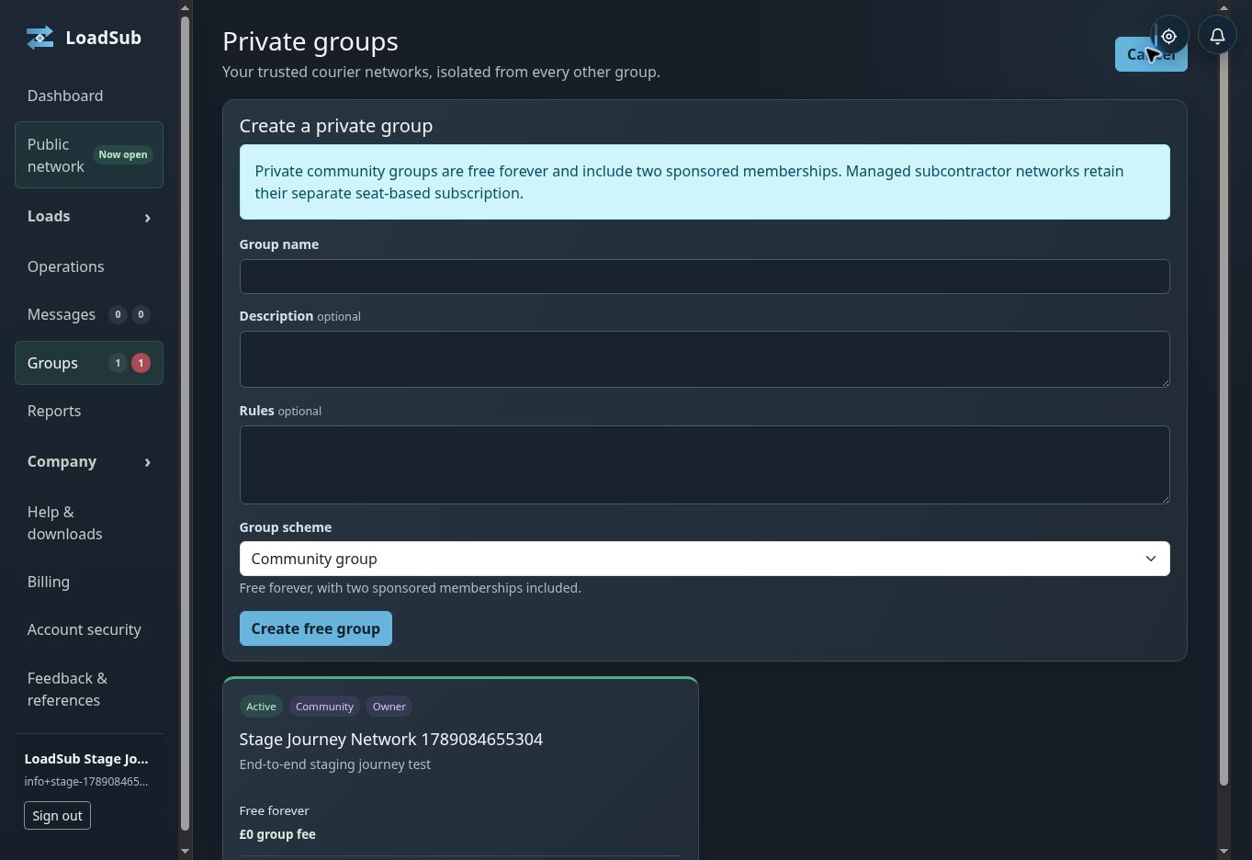This screenshot has height=860, width=1252.
Task: Click Create free group button
Action: pyautogui.click(x=316, y=628)
